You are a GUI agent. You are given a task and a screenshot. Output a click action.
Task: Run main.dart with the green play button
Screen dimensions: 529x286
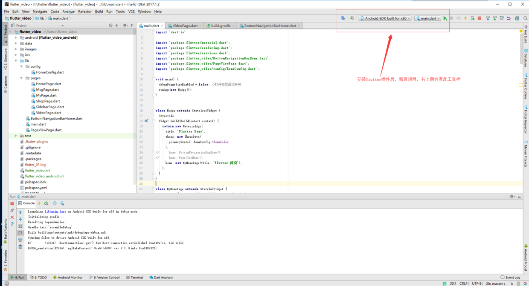(445, 18)
